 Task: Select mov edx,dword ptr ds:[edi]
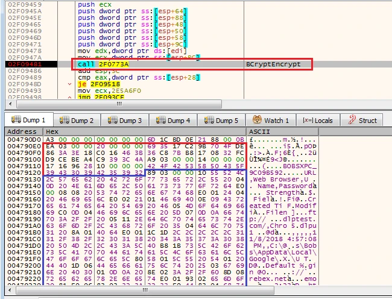(132, 51)
